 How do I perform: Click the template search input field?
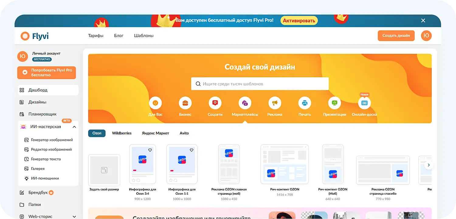(x=260, y=84)
